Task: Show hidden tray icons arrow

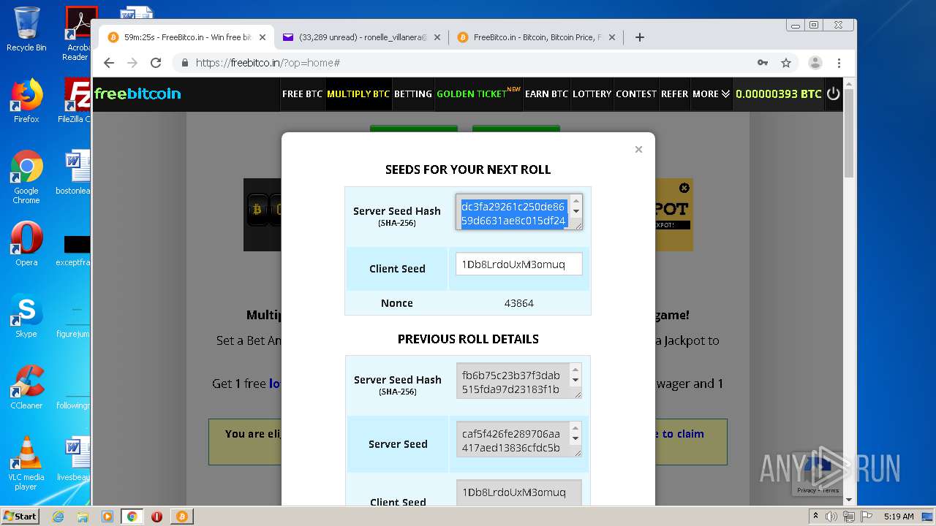Action: pyautogui.click(x=815, y=517)
